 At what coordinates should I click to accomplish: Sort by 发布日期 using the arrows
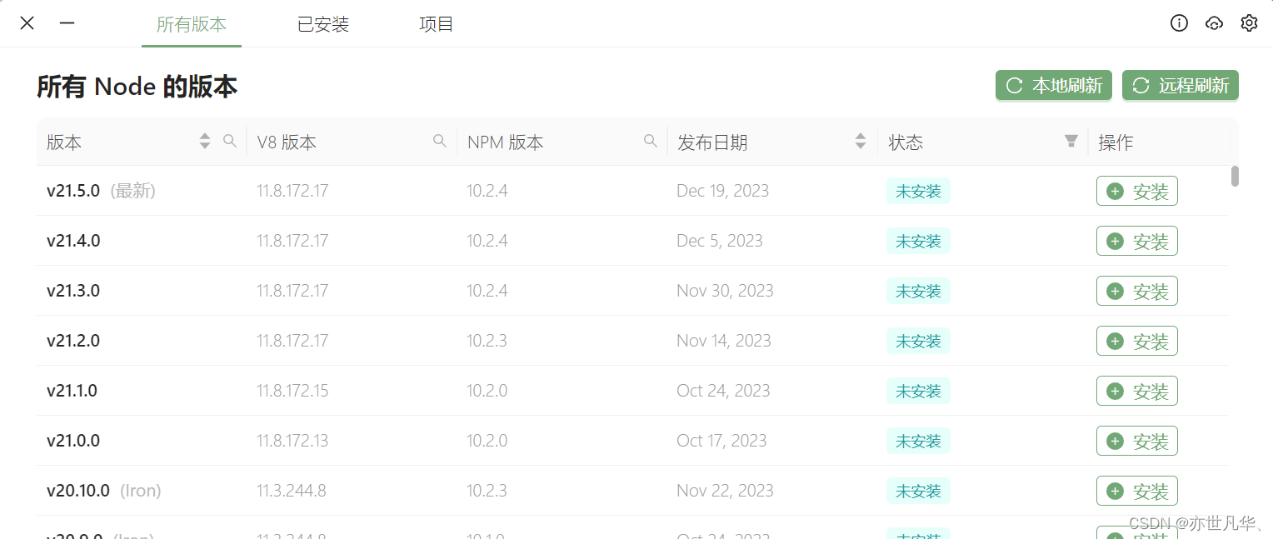pos(861,142)
